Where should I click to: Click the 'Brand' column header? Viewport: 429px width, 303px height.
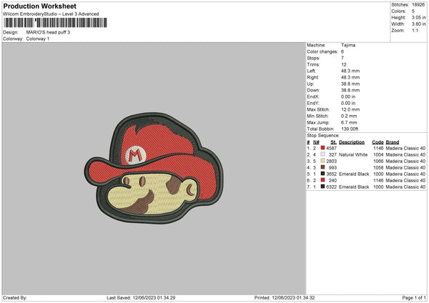click(393, 142)
